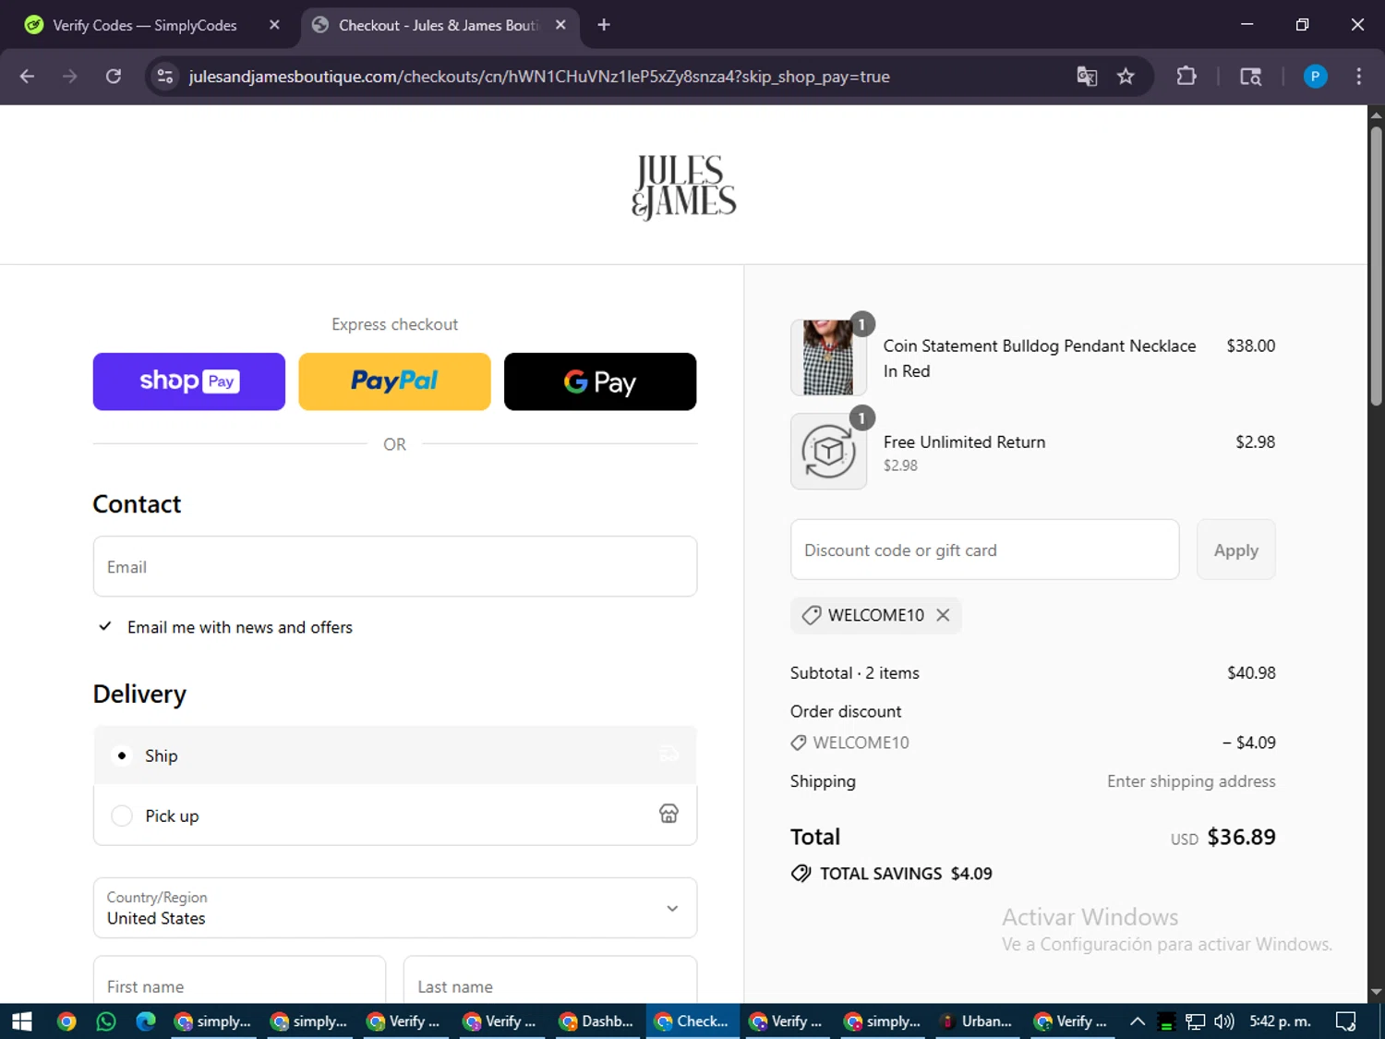Click the Email input field
This screenshot has height=1039, width=1385.
coord(395,566)
